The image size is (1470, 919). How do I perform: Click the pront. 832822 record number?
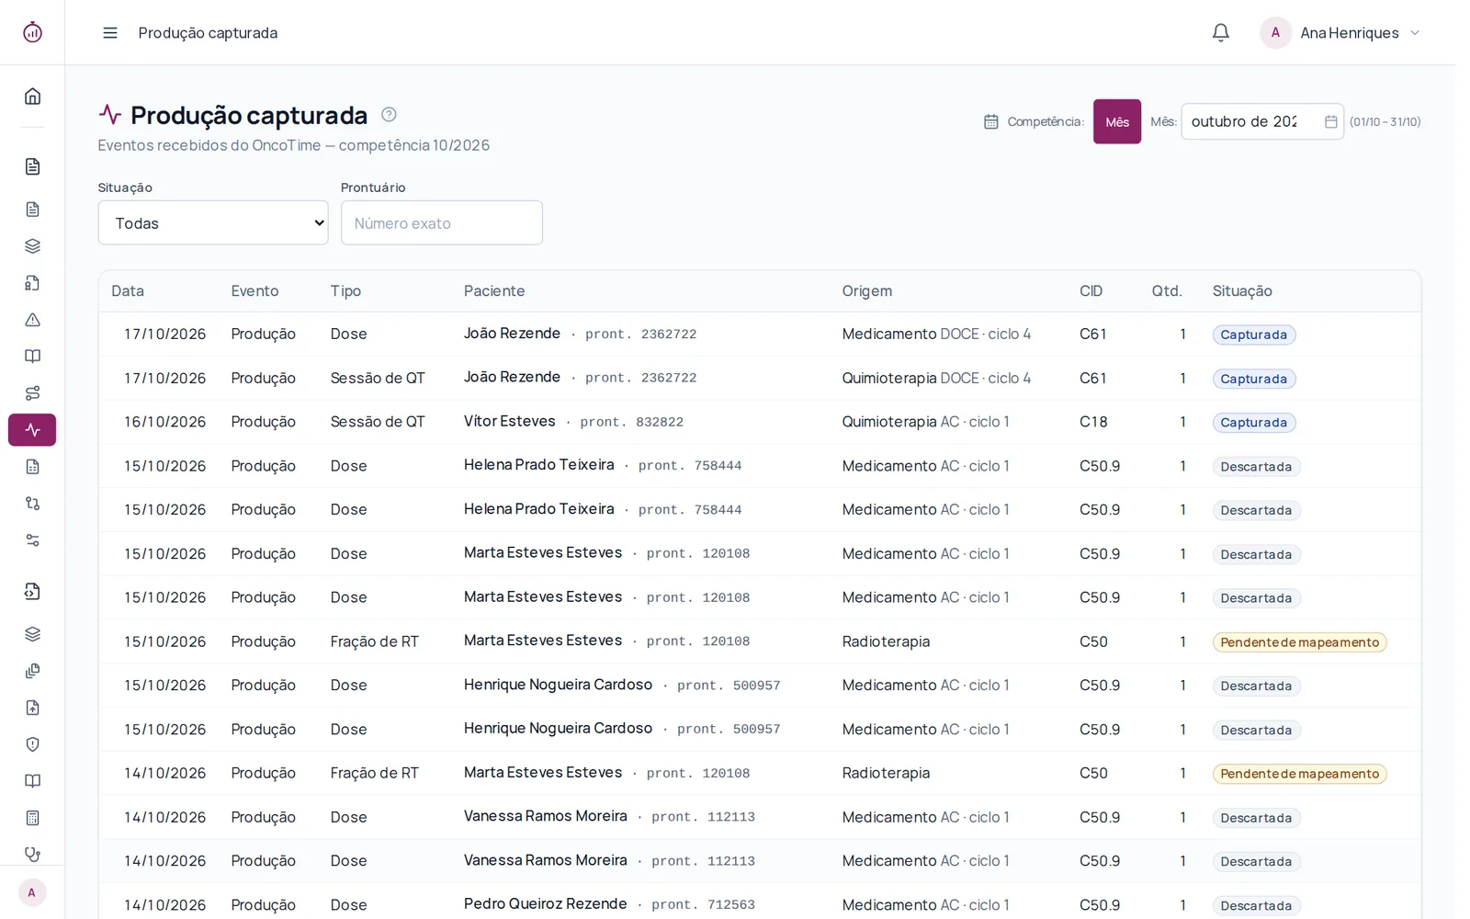click(x=632, y=422)
